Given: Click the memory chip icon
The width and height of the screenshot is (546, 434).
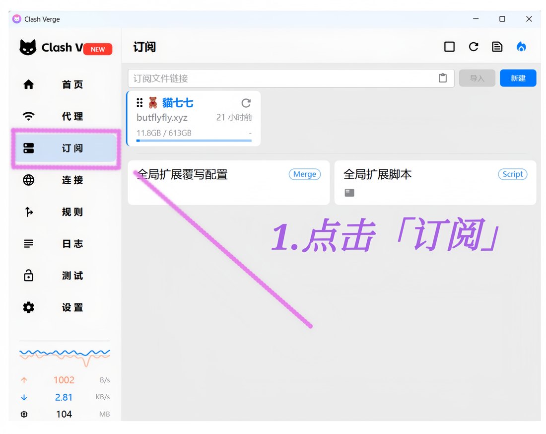Looking at the screenshot, I should (24, 414).
